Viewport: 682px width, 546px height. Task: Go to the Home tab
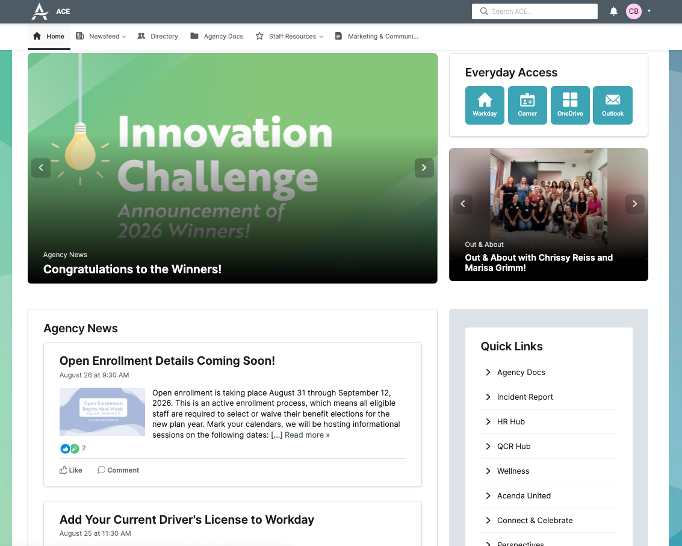pyautogui.click(x=49, y=36)
